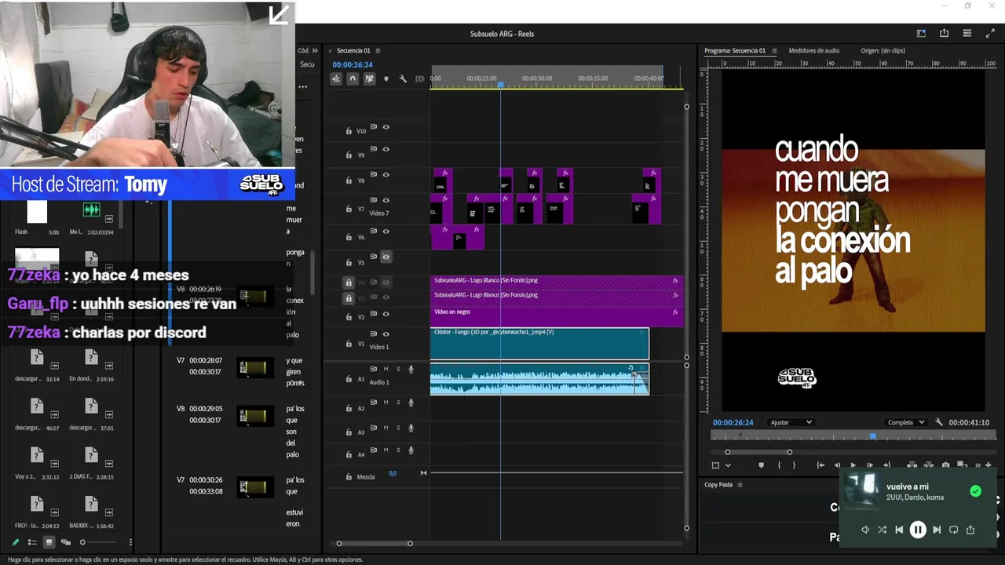
Task: Open safe margins dropdown arrow in Program monitor
Action: click(728, 465)
